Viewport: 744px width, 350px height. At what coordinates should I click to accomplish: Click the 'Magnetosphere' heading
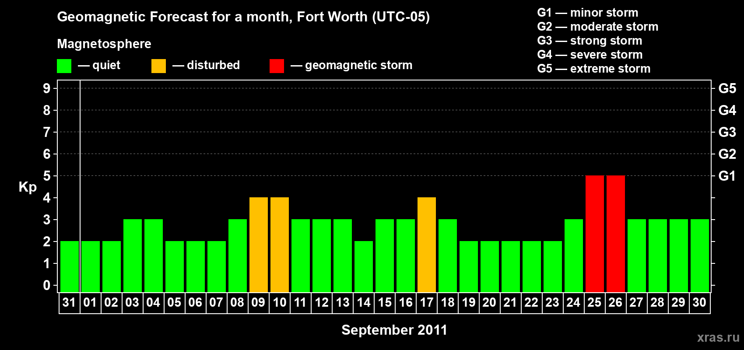tap(104, 44)
